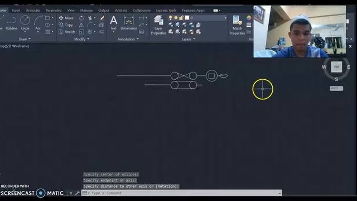Select the Text annotation tool

pos(113,23)
